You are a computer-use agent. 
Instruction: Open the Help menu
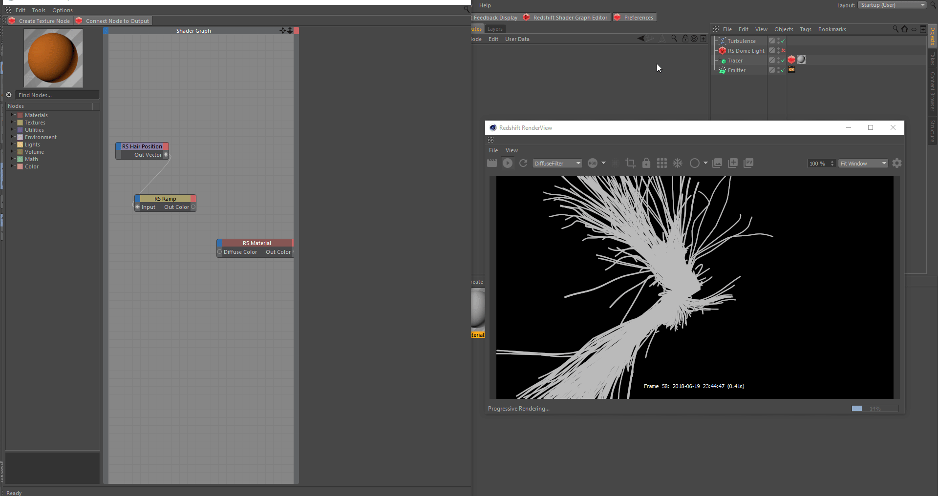point(485,5)
